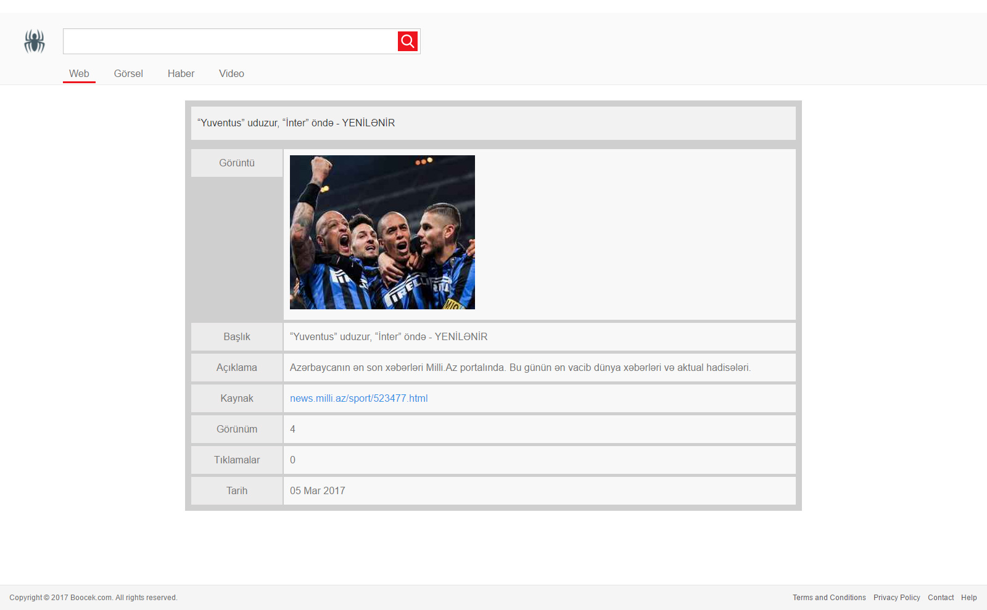This screenshot has width=987, height=610.
Task: Click the Görüntü label cell
Action: (x=237, y=163)
